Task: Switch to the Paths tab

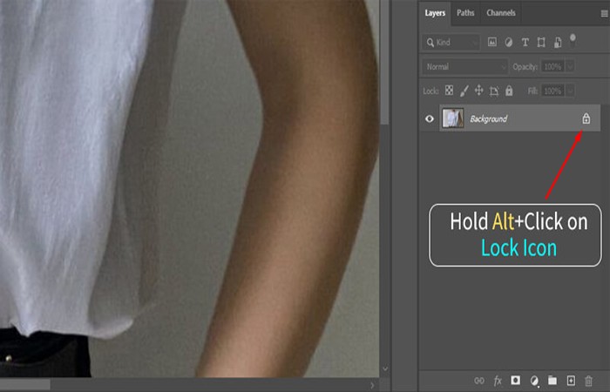Action: [x=465, y=13]
